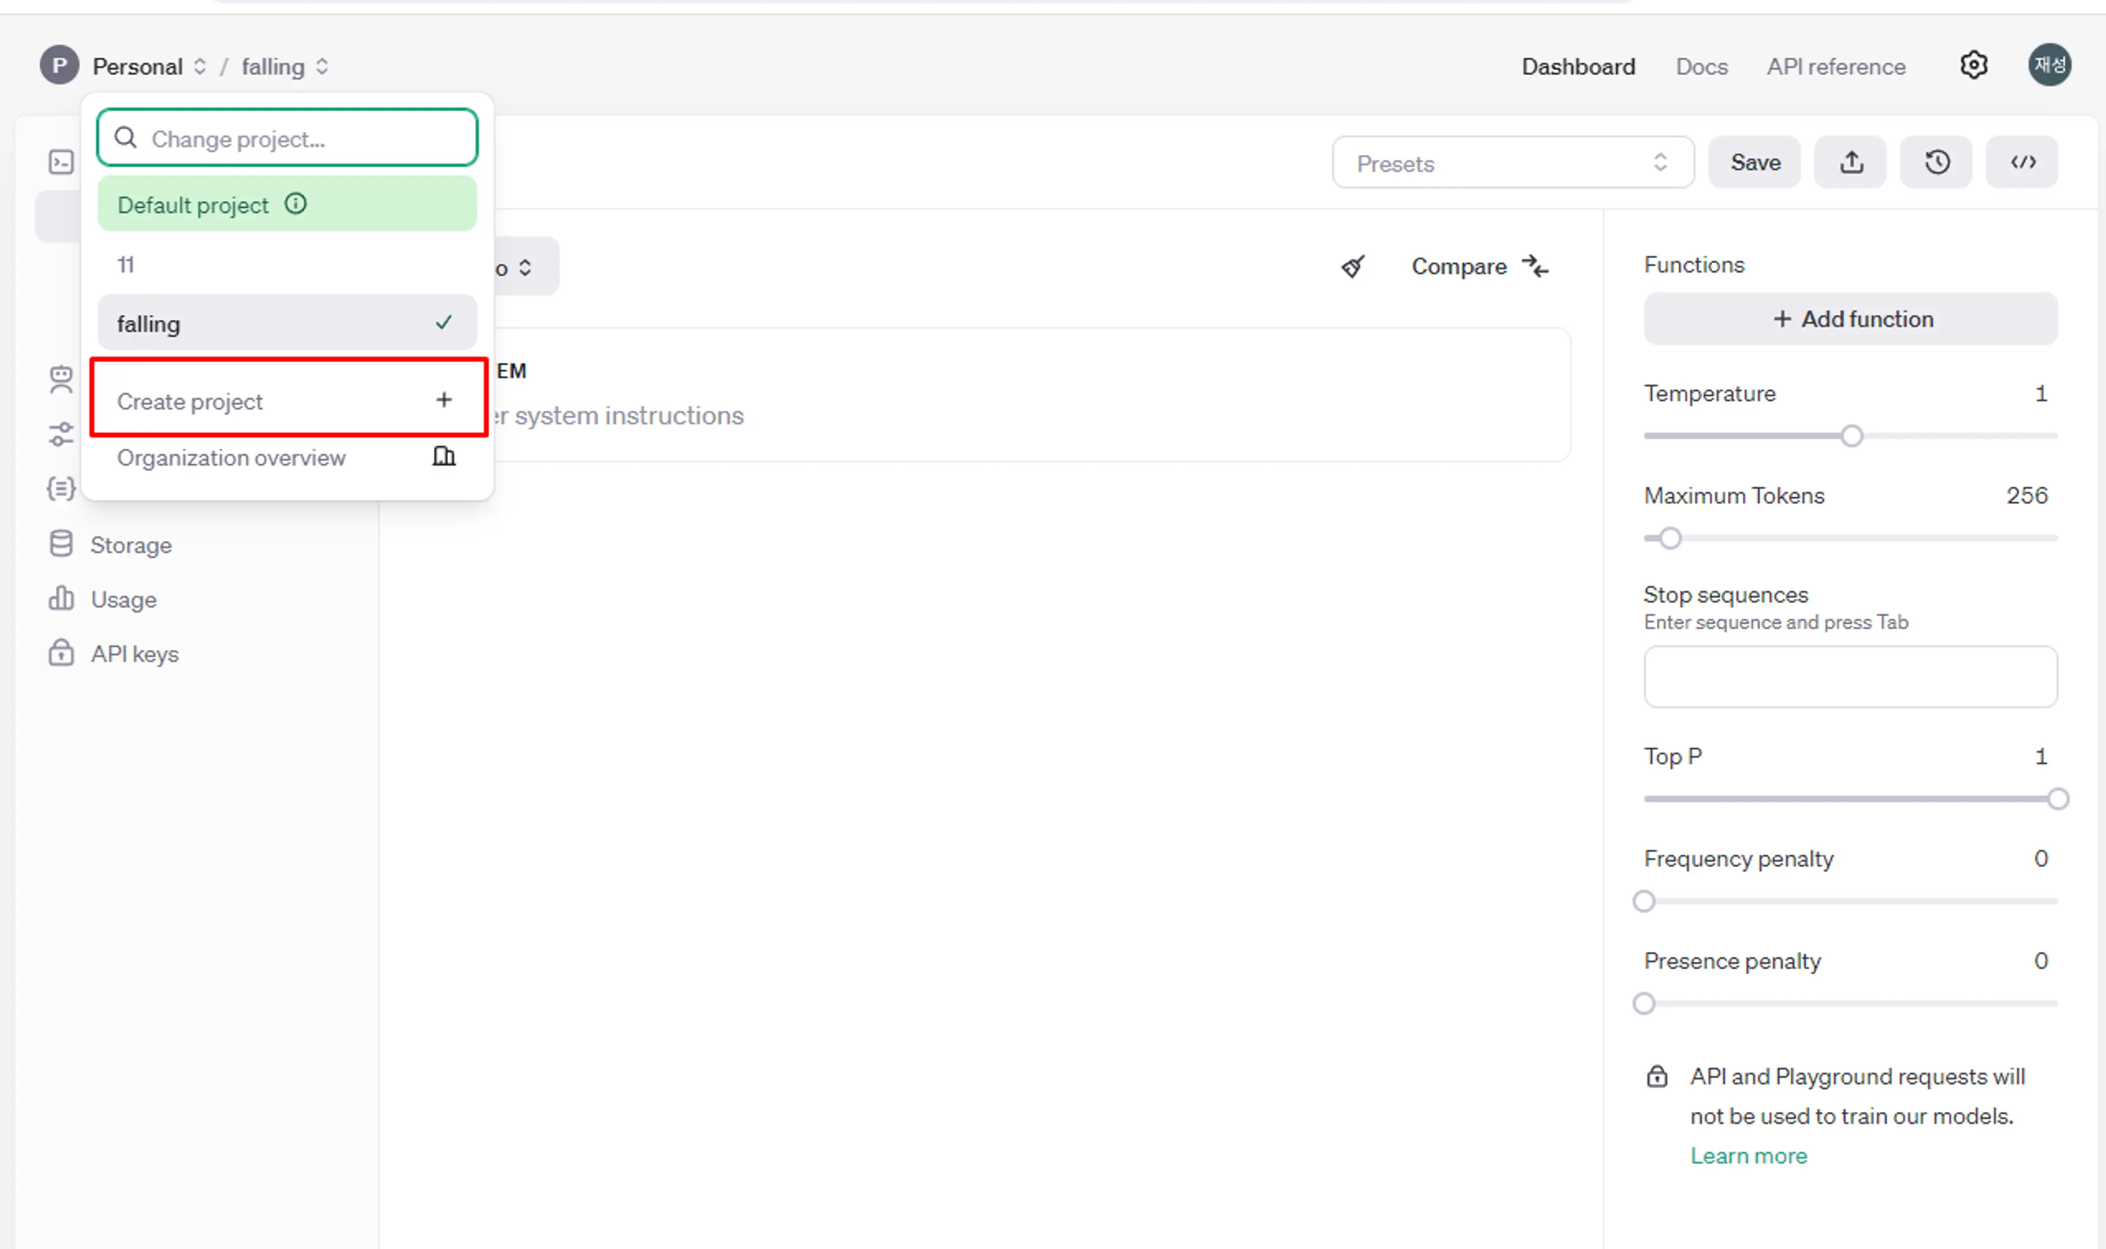The image size is (2106, 1249).
Task: Click the settings gear icon
Action: pos(1975,65)
